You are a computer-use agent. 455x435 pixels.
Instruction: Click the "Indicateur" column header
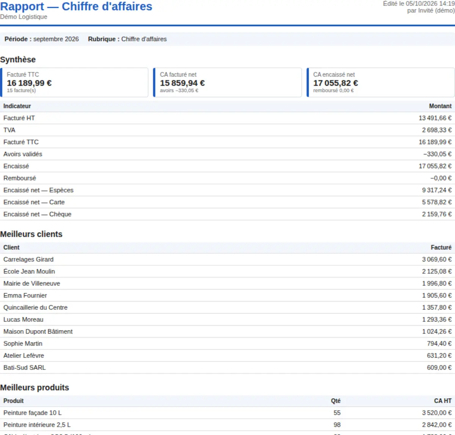[x=17, y=106]
